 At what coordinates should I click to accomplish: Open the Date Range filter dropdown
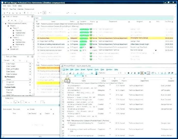click(x=30, y=64)
